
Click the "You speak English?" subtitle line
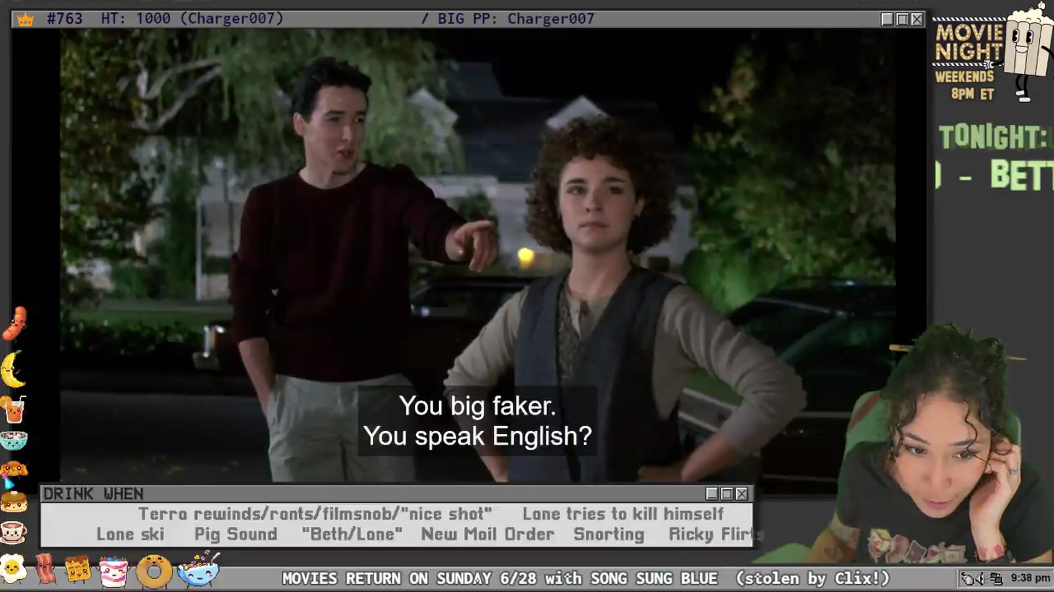[x=478, y=437]
